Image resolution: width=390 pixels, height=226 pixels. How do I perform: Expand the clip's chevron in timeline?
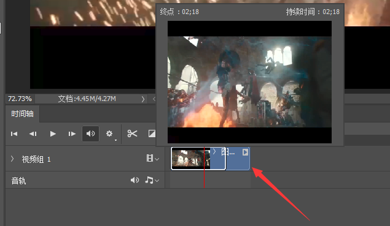click(x=214, y=151)
